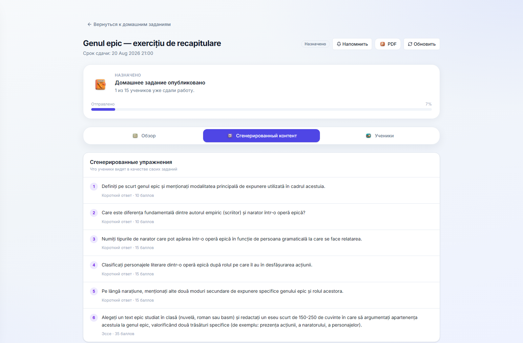Screen dimensions: 523x343
Task: Click the Отправлено progress bar
Action: [261, 109]
